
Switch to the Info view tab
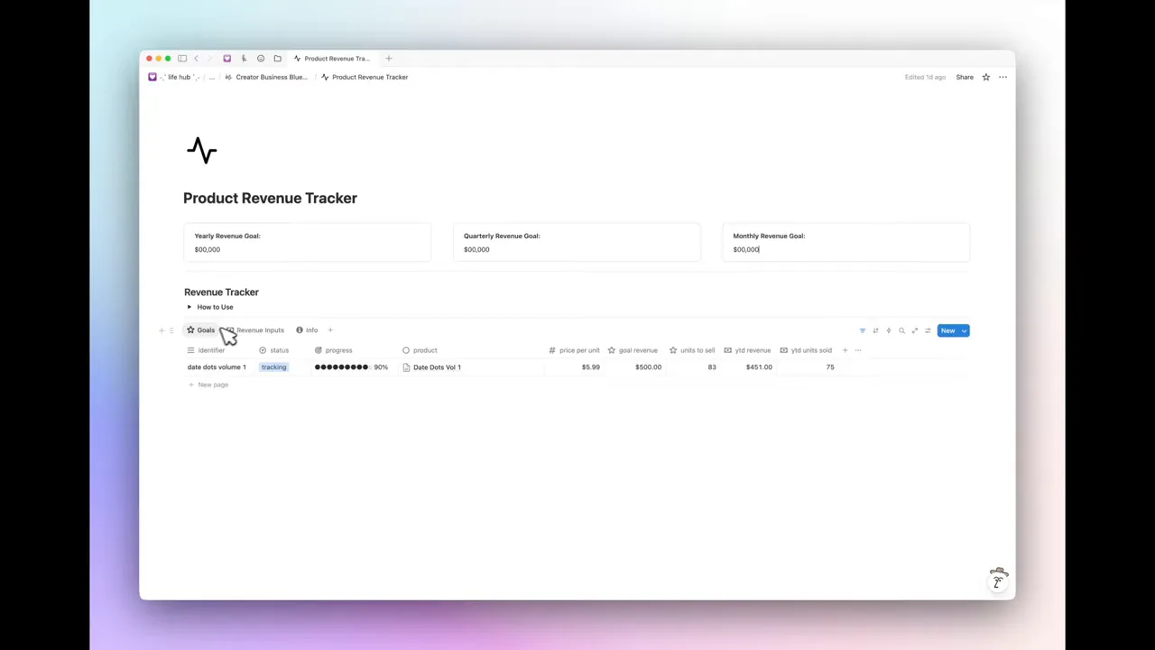[x=311, y=330]
